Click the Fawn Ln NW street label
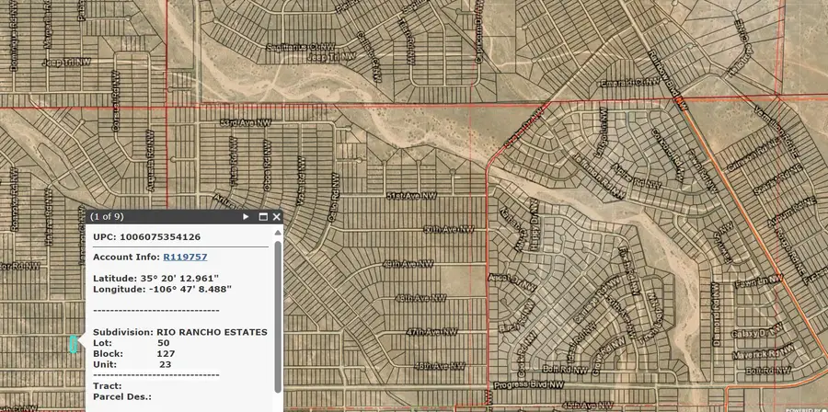The height and width of the screenshot is (412, 828). 758,281
